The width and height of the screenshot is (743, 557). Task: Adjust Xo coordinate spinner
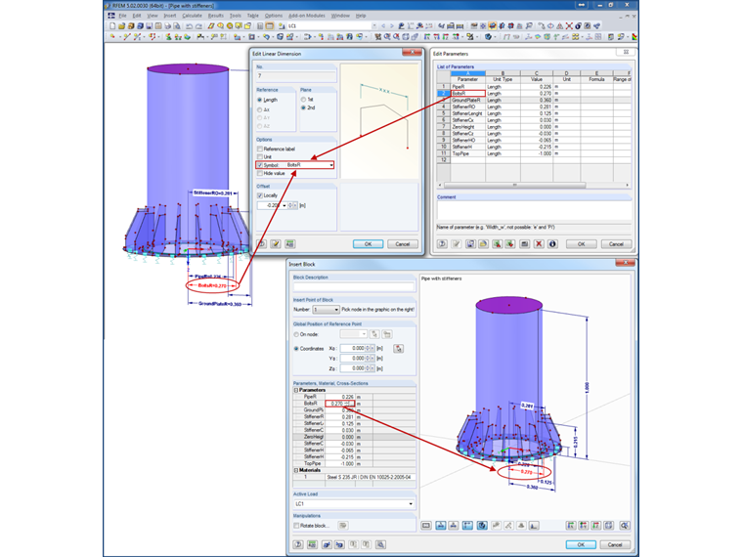tap(369, 349)
